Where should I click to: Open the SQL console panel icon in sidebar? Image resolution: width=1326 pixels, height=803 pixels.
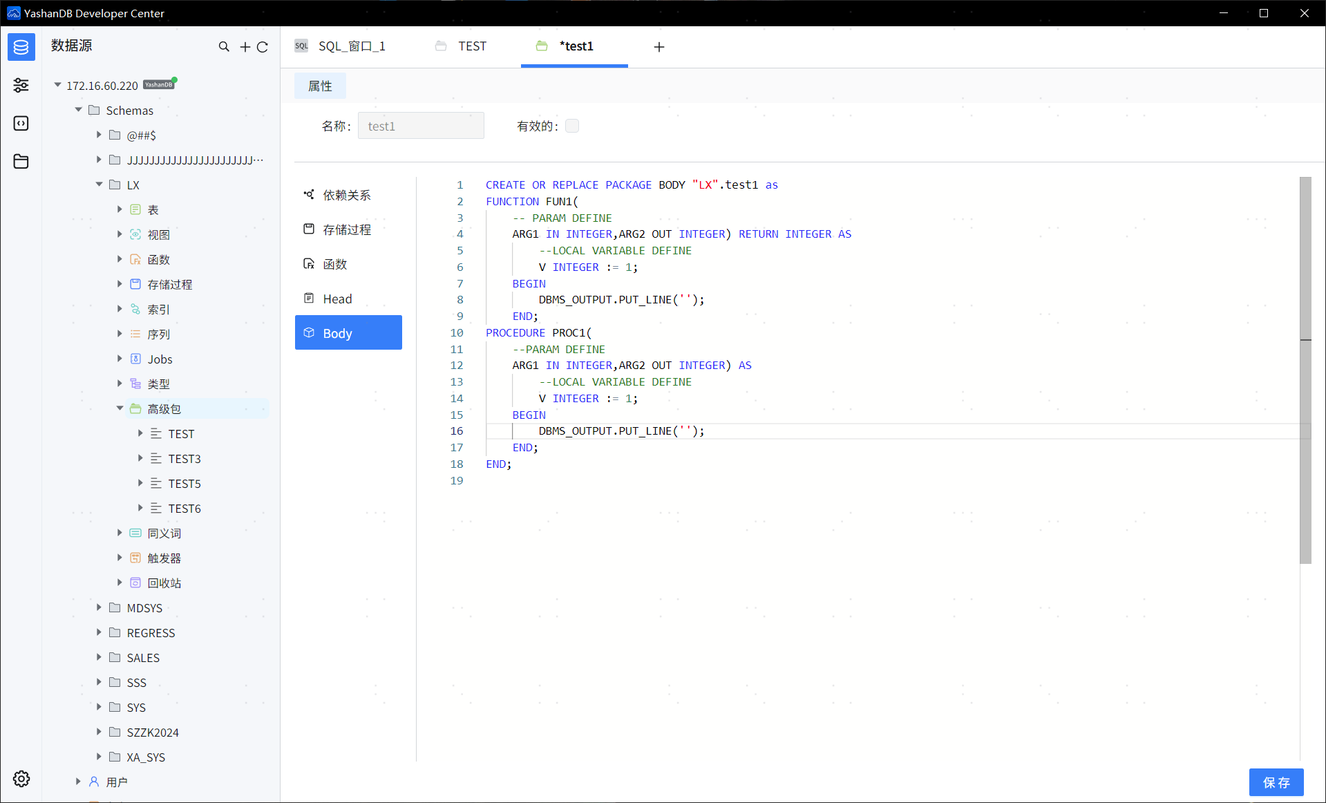[x=21, y=123]
